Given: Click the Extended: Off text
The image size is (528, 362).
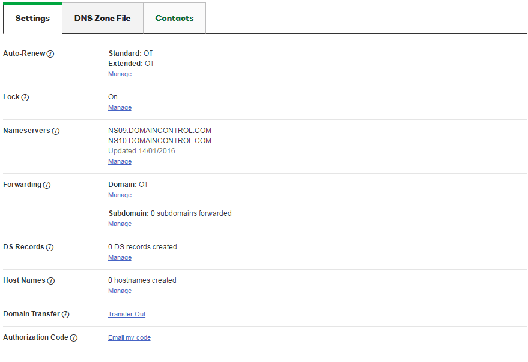Looking at the screenshot, I should [131, 63].
